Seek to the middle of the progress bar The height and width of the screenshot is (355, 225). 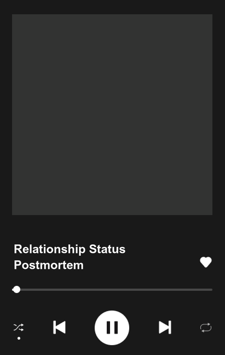tap(112, 290)
